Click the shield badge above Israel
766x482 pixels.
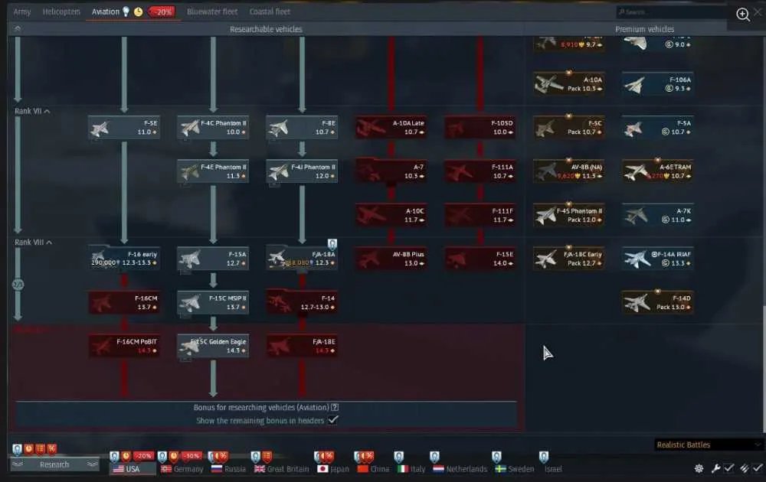(x=544, y=457)
